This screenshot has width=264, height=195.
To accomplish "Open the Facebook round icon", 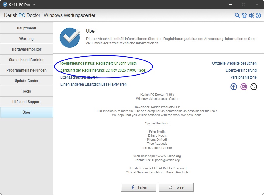I will coord(234,87).
